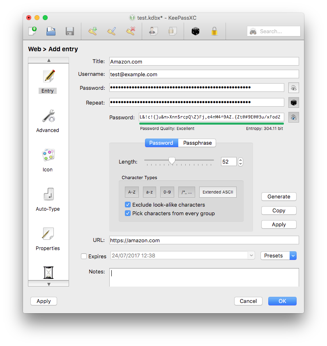327x346 pixels.
Task: Click the Repeat password field
Action: 196,102
